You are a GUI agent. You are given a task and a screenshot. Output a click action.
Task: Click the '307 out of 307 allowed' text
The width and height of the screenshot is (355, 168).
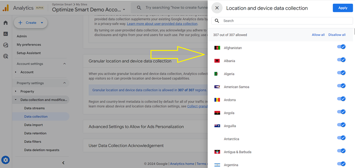[x=230, y=35]
